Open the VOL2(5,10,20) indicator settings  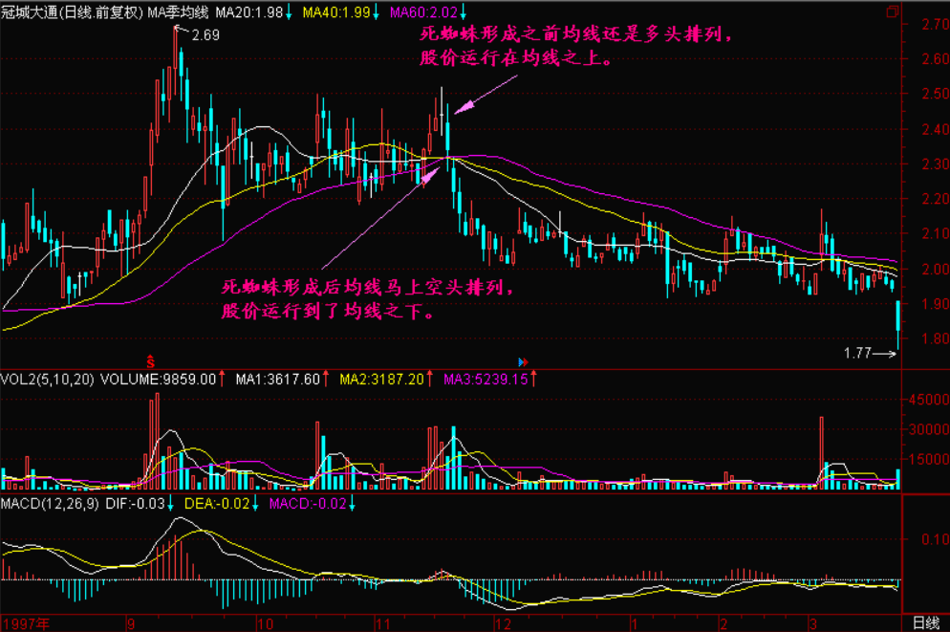(45, 379)
